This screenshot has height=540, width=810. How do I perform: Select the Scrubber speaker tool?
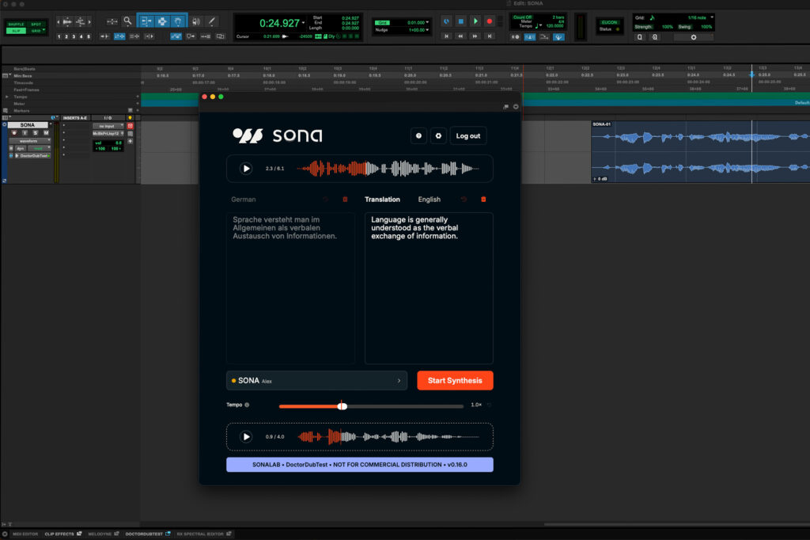tap(196, 21)
